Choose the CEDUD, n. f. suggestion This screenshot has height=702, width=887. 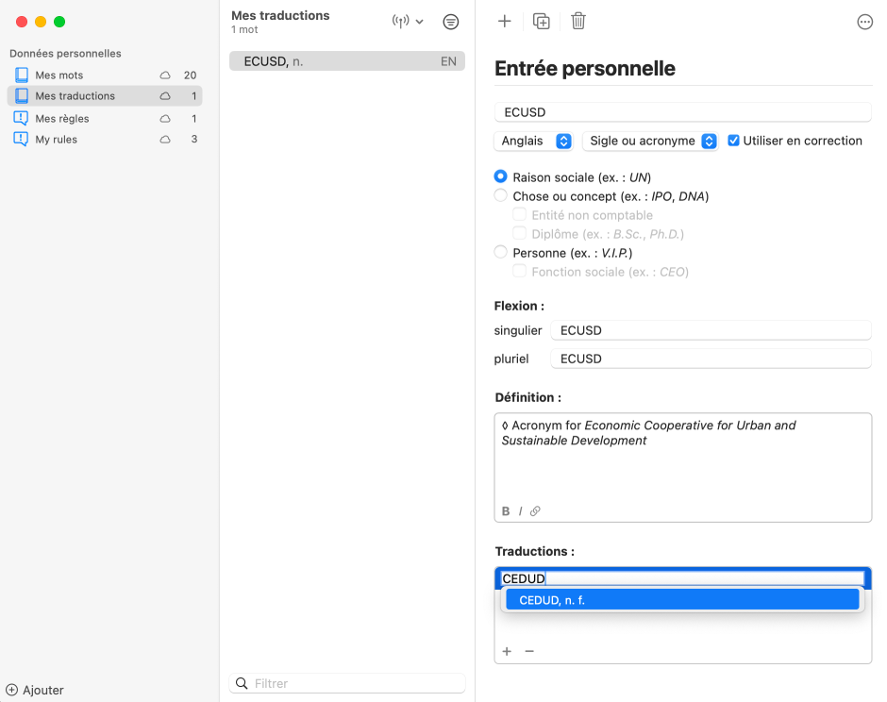[x=681, y=600]
